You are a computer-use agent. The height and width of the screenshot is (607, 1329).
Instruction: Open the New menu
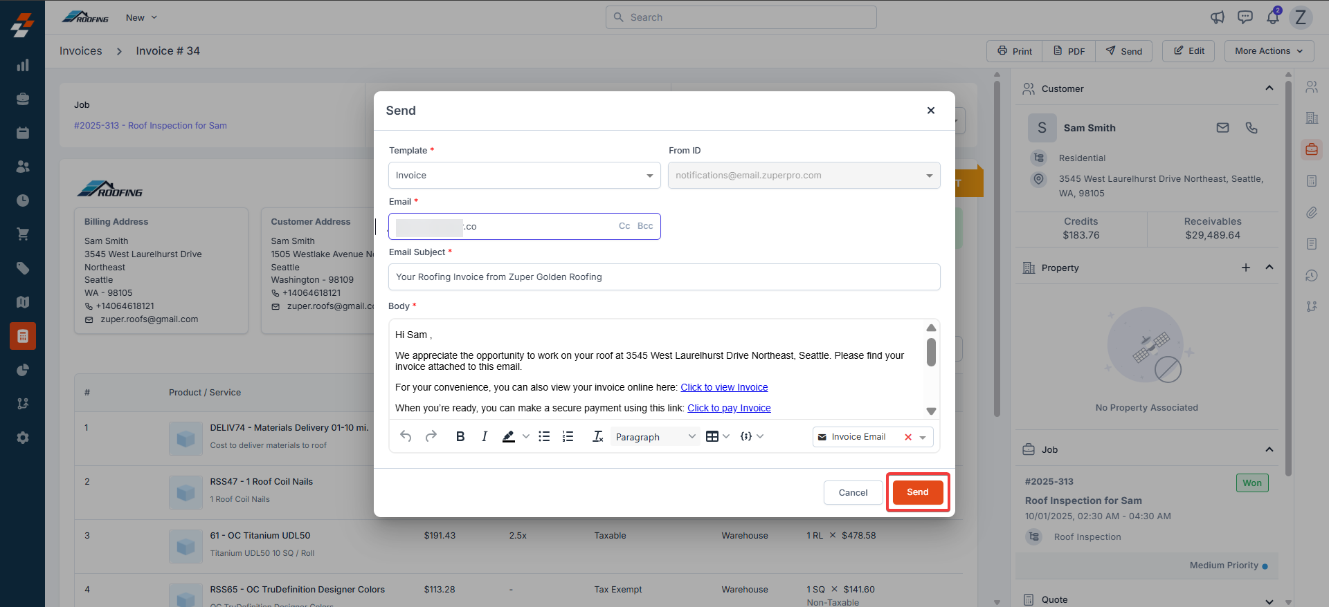pos(141,17)
